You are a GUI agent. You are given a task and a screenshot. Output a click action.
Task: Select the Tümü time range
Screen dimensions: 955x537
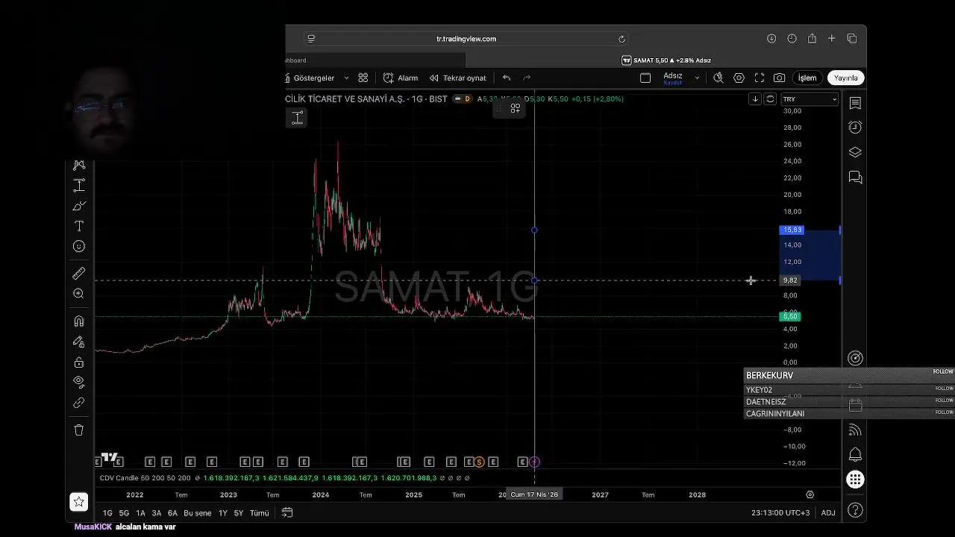[x=259, y=513]
